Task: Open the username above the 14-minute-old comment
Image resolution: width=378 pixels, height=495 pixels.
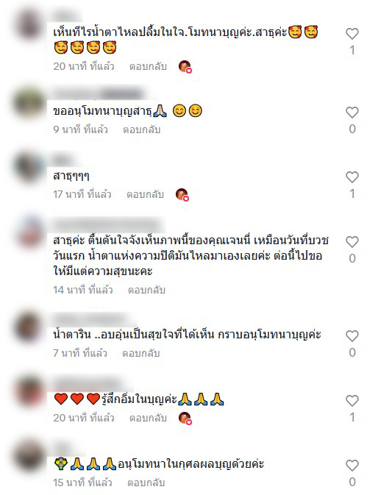Action: (107, 225)
